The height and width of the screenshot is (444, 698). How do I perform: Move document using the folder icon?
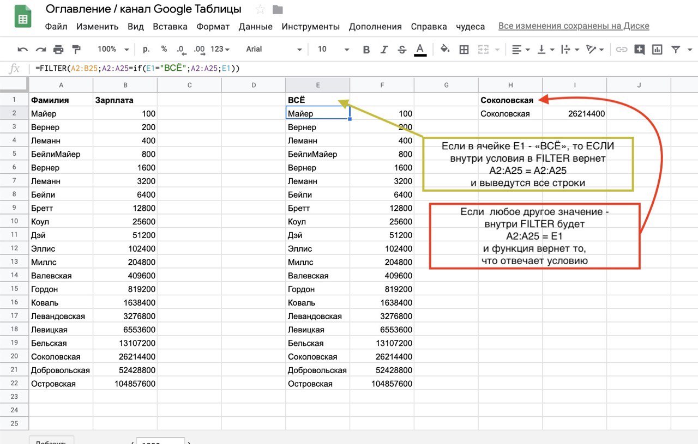[278, 9]
